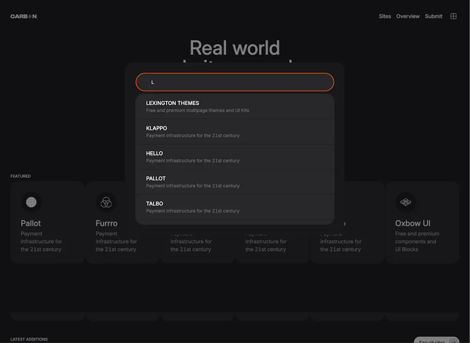This screenshot has width=470, height=343.
Task: Click the CARBON logo
Action: (23, 16)
